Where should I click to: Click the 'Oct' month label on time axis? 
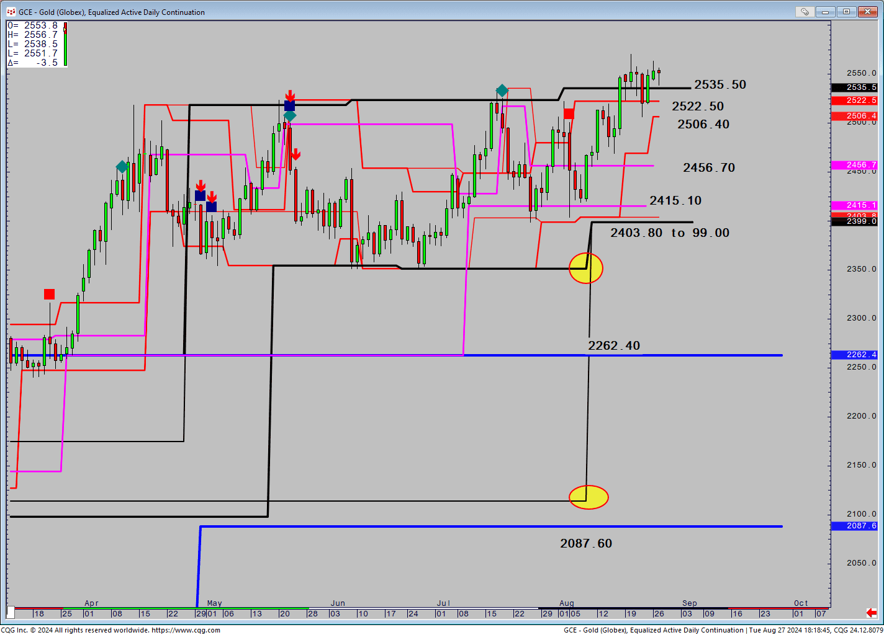801,603
